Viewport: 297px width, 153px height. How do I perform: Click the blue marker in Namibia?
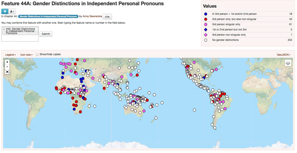(x=74, y=109)
